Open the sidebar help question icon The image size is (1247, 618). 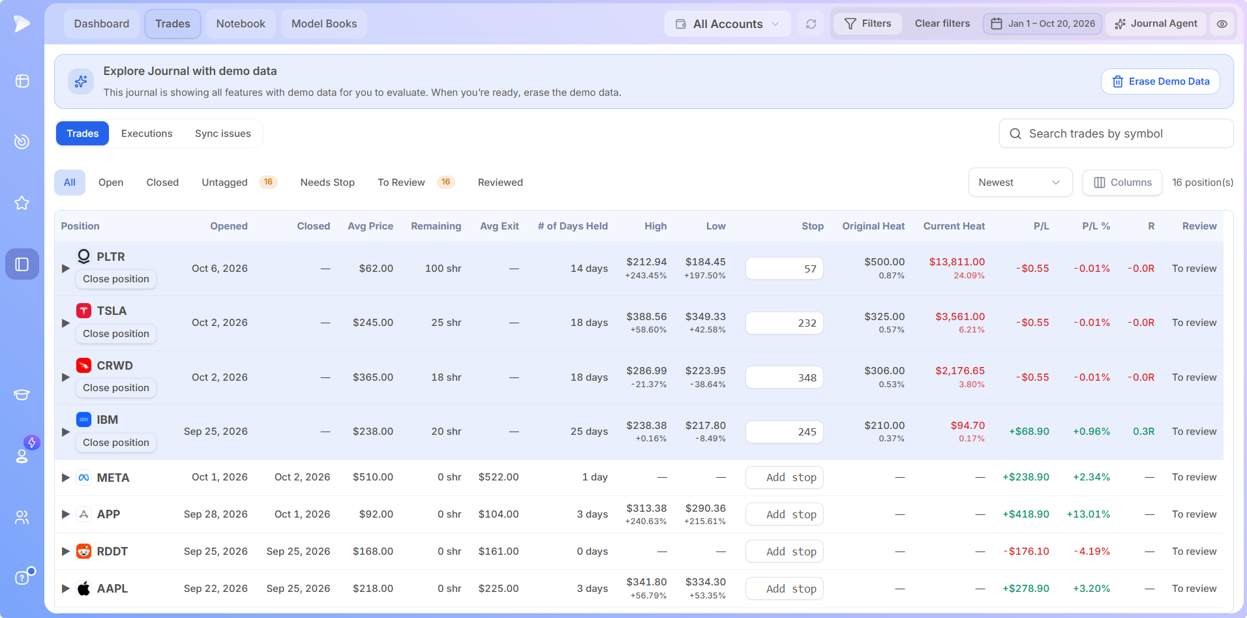(22, 578)
